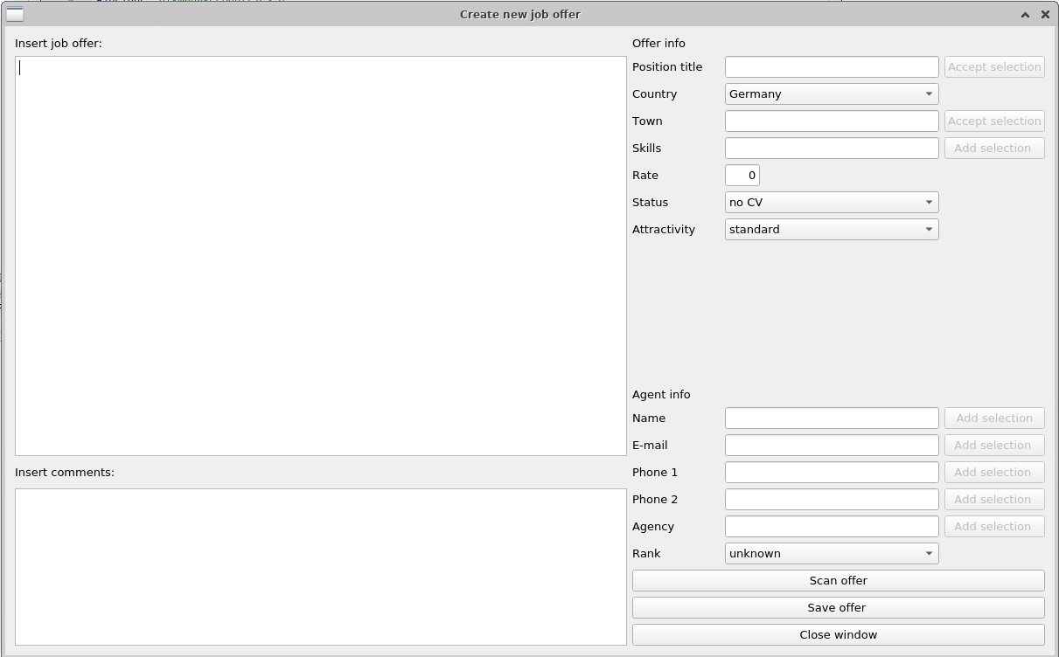This screenshot has width=1059, height=657.
Task: Roll up window using the title bar arrow
Action: click(1025, 14)
